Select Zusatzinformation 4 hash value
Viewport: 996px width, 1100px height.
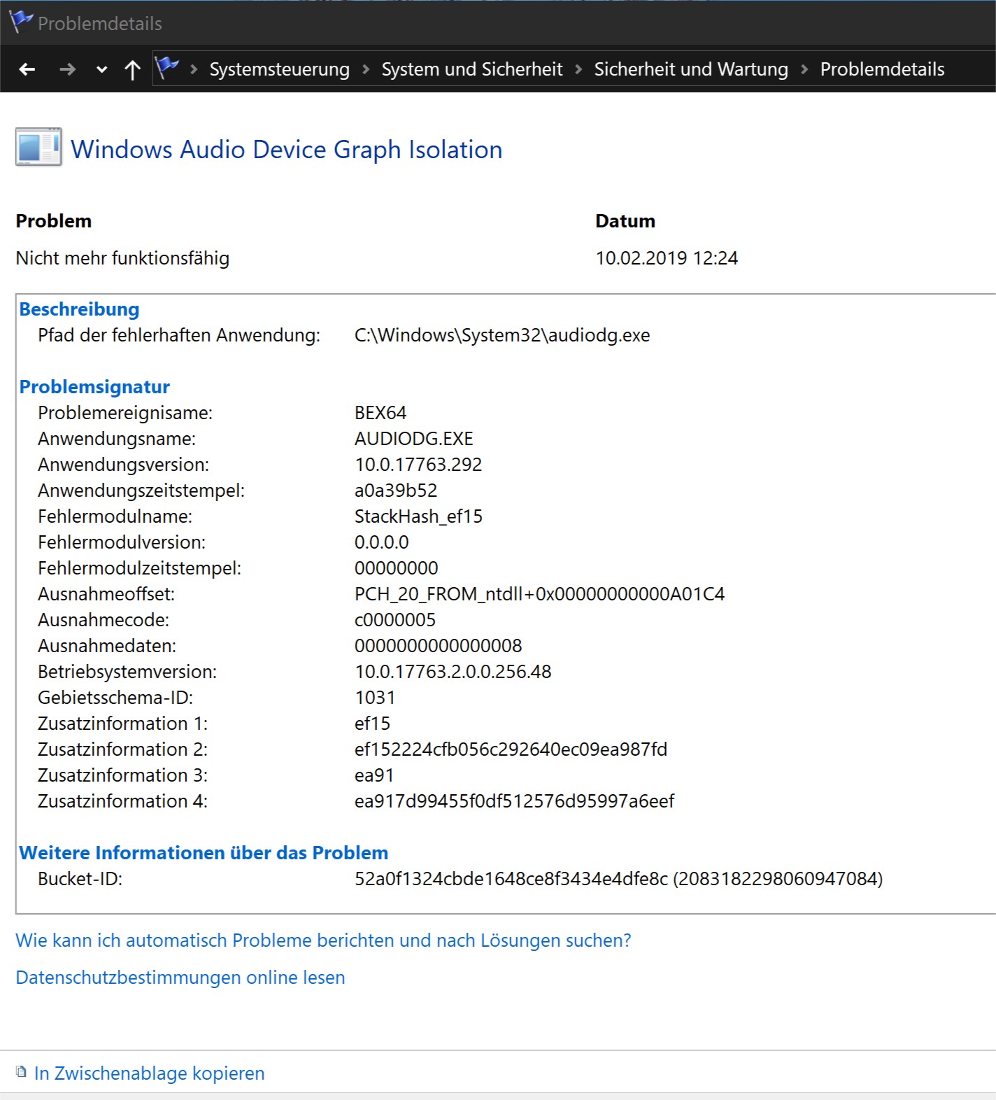(x=514, y=801)
